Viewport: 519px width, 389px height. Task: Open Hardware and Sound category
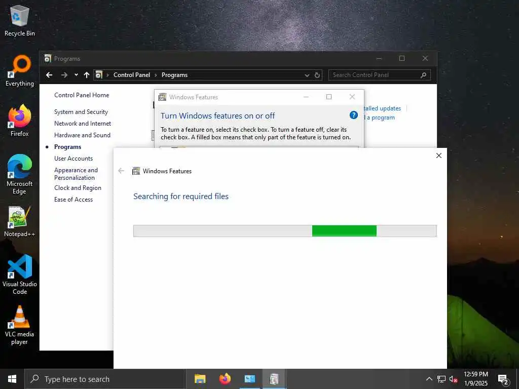[83, 135]
